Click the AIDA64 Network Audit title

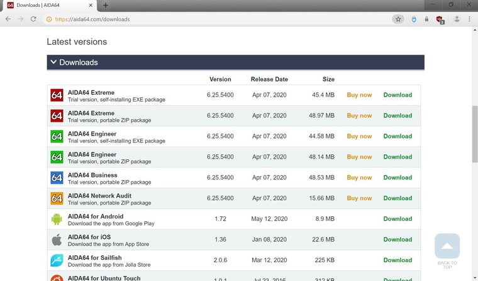[99, 196]
